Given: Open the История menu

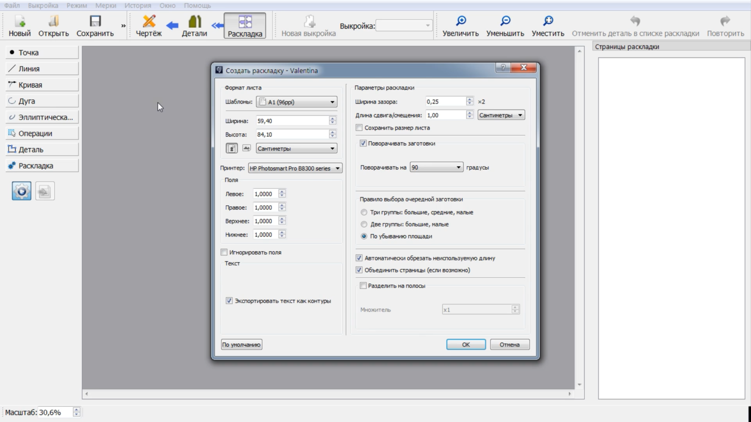Looking at the screenshot, I should pos(138,5).
